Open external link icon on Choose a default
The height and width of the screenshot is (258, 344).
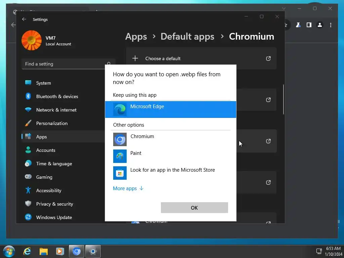pos(268,58)
